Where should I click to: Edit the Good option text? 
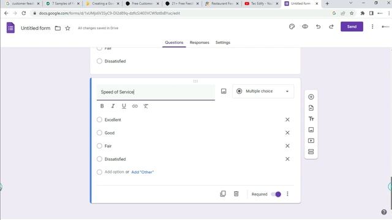click(x=110, y=133)
